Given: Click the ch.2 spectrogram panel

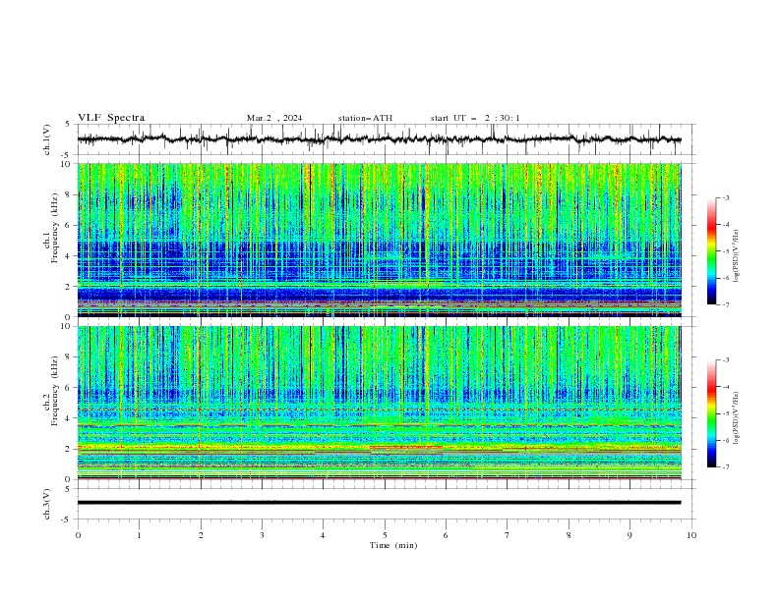Looking at the screenshot, I should pyautogui.click(x=379, y=403).
